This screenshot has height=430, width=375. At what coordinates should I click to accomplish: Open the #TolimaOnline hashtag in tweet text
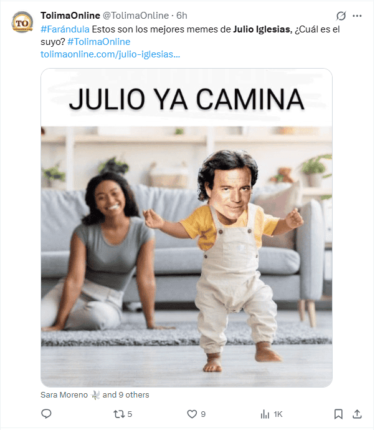(99, 42)
